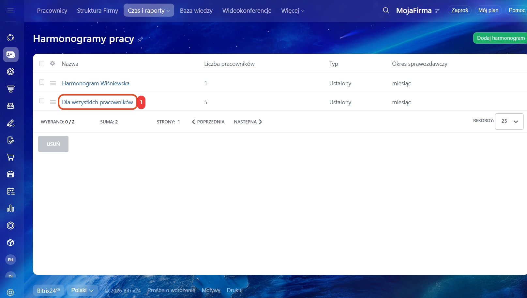Viewport: 527px width, 298px height.
Task: Check the Dla wszystkich pracowników row
Action: tap(42, 101)
